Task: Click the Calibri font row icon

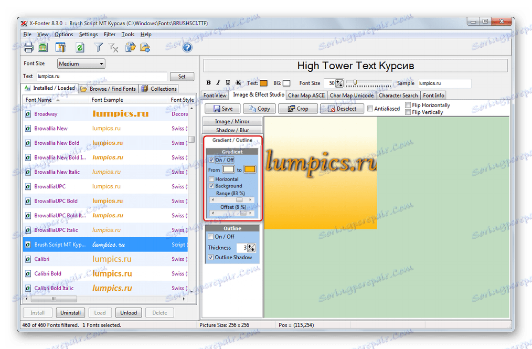Action: click(x=28, y=259)
